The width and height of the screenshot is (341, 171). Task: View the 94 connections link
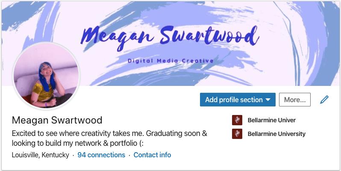[101, 155]
